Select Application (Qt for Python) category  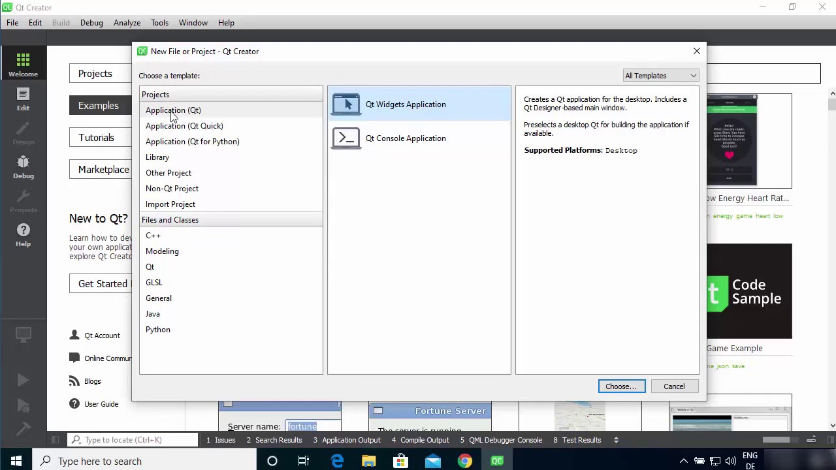coord(231,142)
